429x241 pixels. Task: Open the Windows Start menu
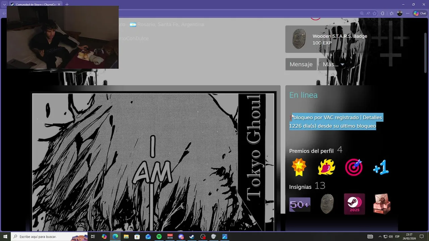[5, 237]
